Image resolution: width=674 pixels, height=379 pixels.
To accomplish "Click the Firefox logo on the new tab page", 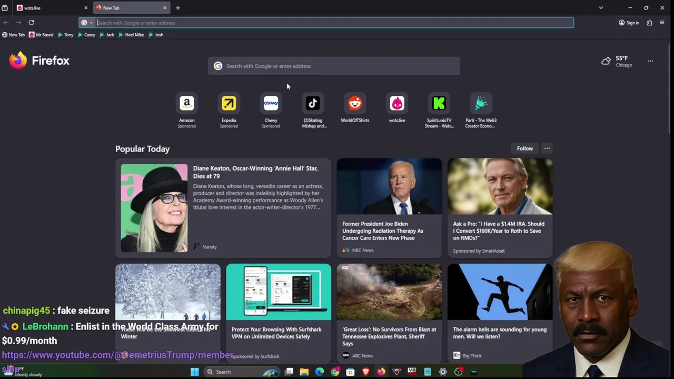I will [x=39, y=61].
